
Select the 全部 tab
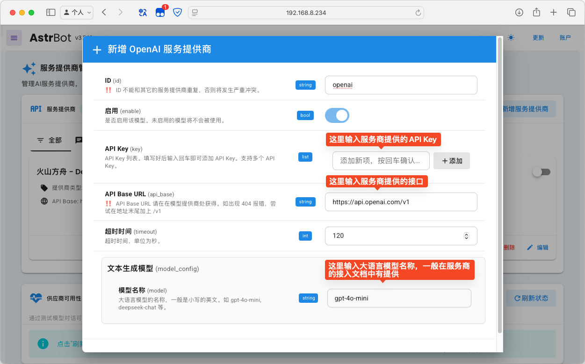point(50,140)
